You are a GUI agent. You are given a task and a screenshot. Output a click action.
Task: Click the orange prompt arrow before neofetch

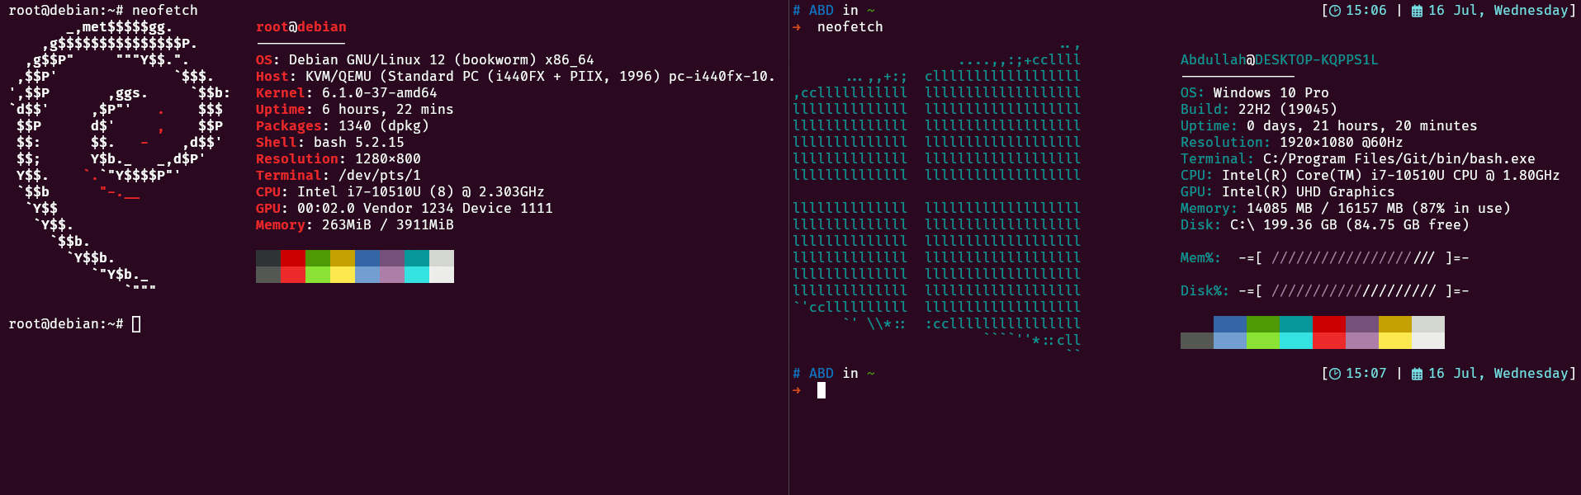(x=797, y=27)
